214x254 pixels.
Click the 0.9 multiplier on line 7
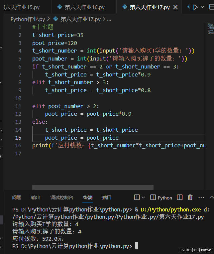[x=146, y=74]
